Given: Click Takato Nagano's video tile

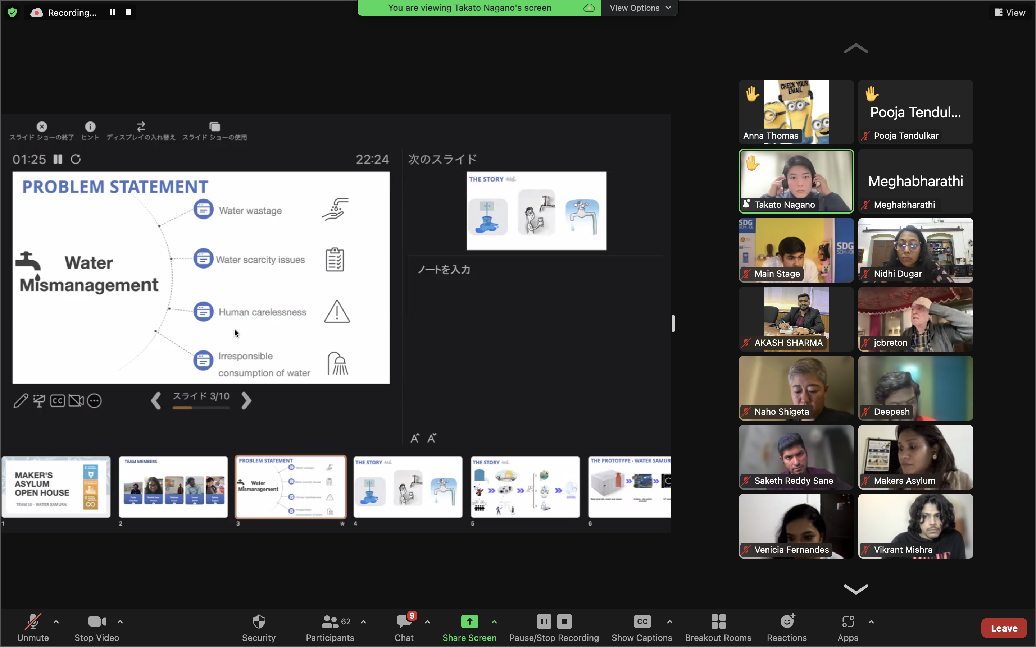Looking at the screenshot, I should point(796,181).
